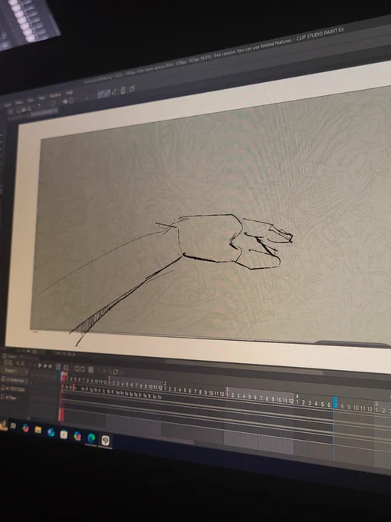391x522 pixels.
Task: Click Clip Studio Paint taskbar icon
Action: pos(105,441)
